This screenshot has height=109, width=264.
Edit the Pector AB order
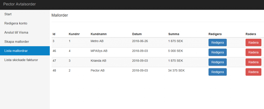[x=218, y=72]
